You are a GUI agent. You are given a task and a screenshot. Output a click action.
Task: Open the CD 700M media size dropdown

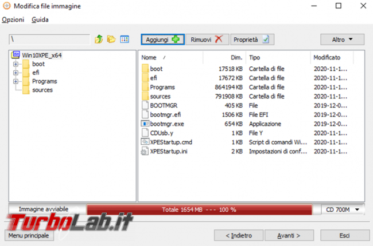pyautogui.click(x=342, y=209)
